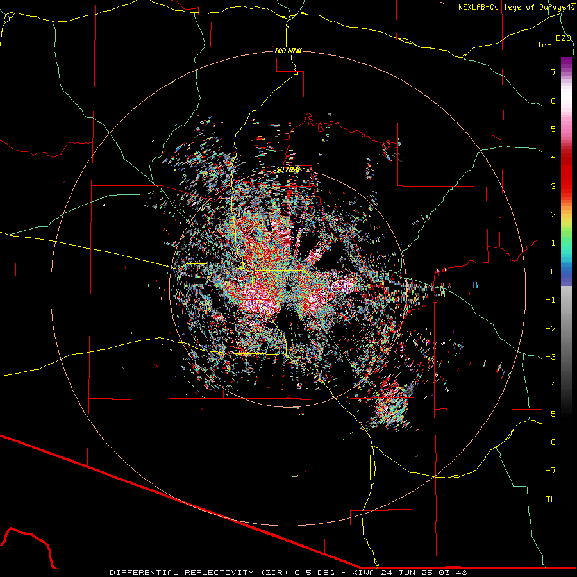Click the 6 value on the color scale

tap(553, 101)
